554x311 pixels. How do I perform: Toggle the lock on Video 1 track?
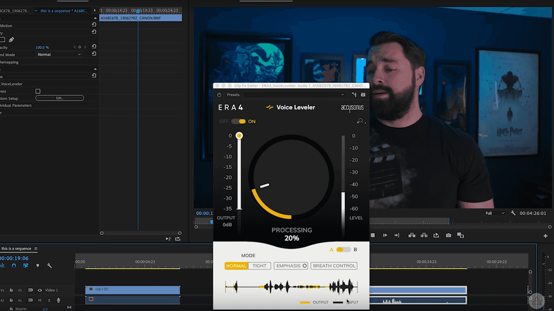tap(11, 290)
